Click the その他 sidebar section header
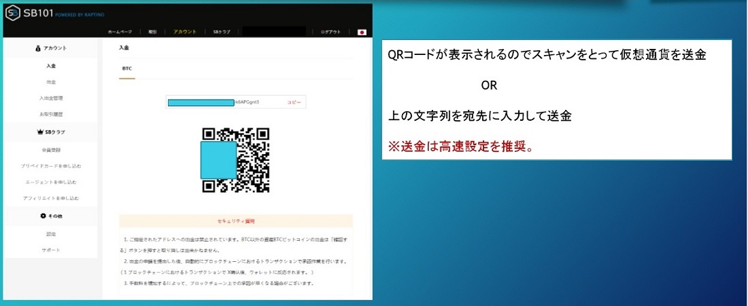 51,216
